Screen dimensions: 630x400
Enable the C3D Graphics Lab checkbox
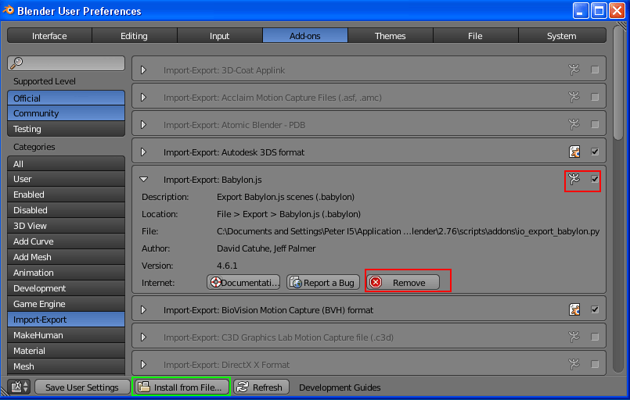pyautogui.click(x=595, y=337)
